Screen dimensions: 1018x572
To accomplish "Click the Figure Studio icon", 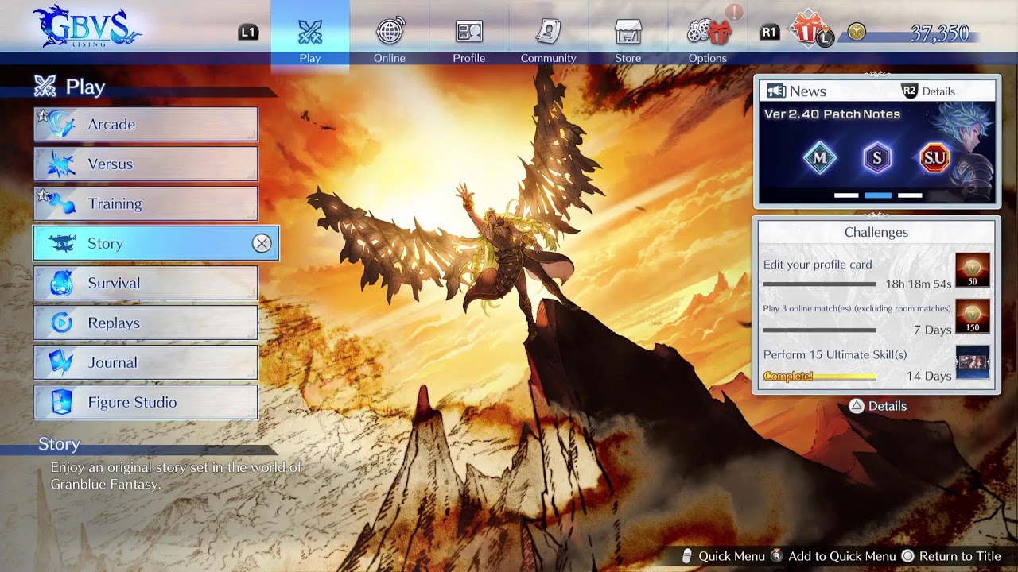I will [x=61, y=402].
